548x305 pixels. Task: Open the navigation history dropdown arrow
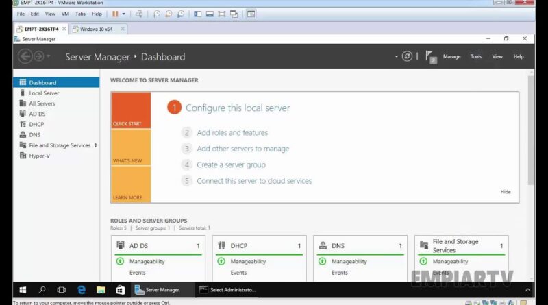(48, 56)
